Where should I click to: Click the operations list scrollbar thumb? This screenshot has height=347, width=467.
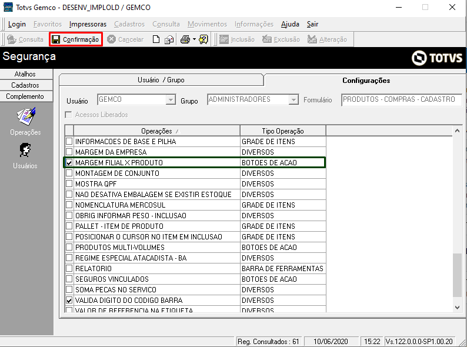click(x=457, y=275)
